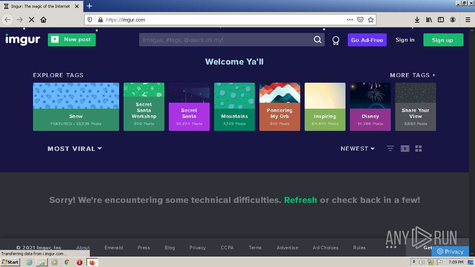Open page actions three-dot menu
The height and width of the screenshot is (267, 475).
pos(350,20)
